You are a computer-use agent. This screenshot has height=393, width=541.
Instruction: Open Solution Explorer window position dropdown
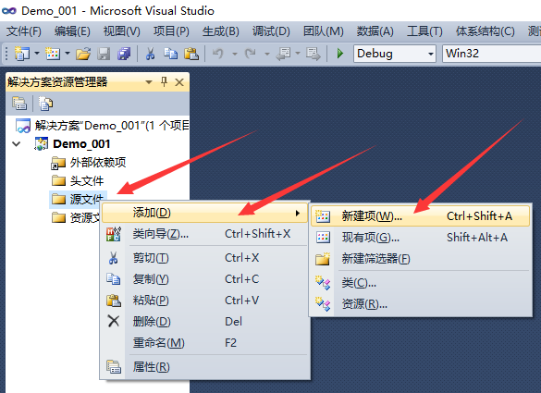[x=149, y=82]
